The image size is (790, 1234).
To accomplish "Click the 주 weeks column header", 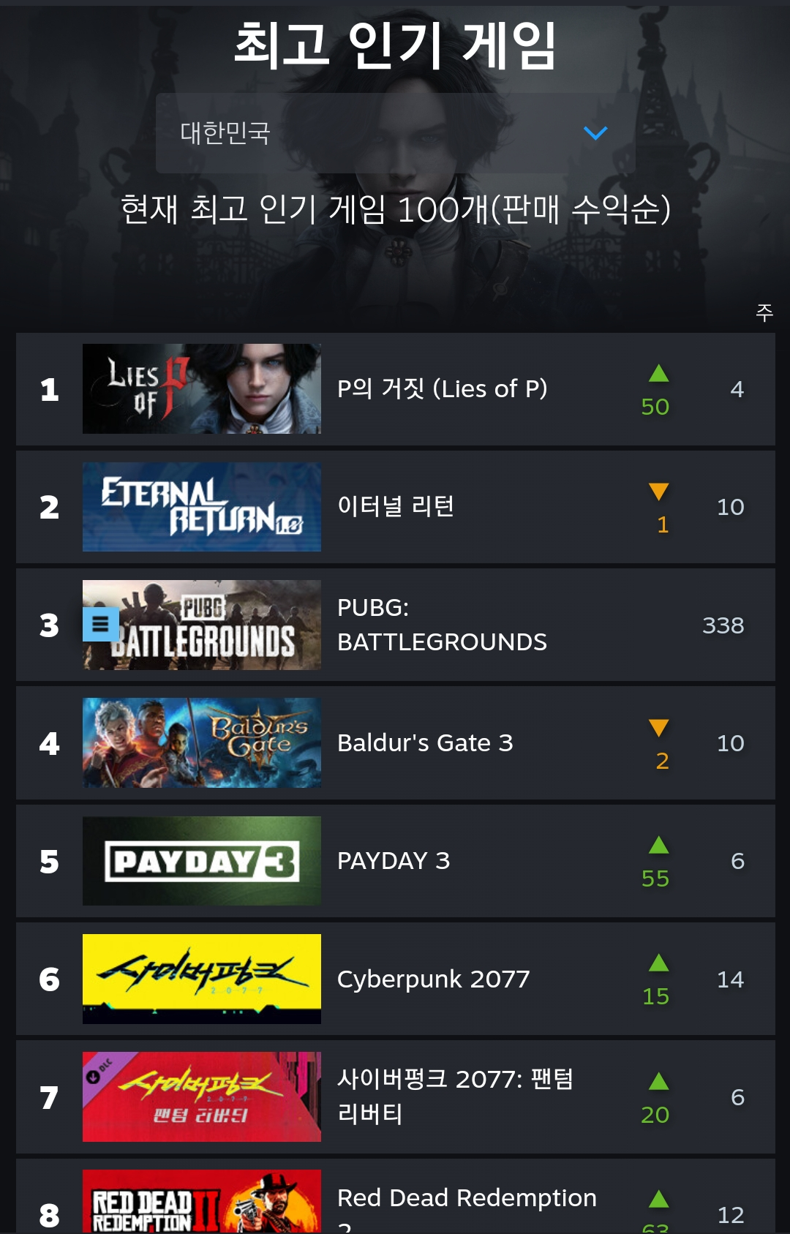I will [764, 313].
